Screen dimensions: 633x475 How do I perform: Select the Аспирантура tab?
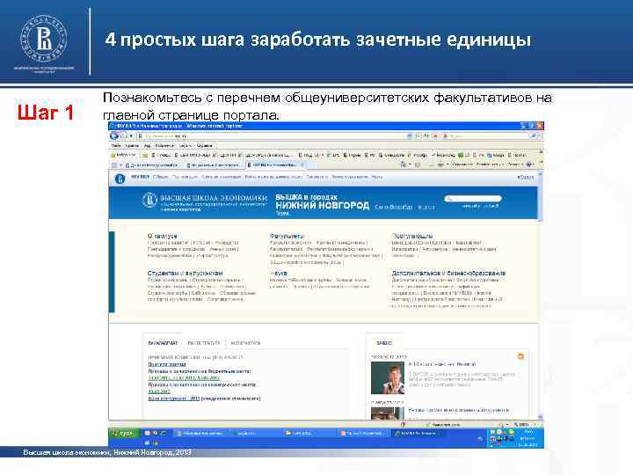point(245,343)
